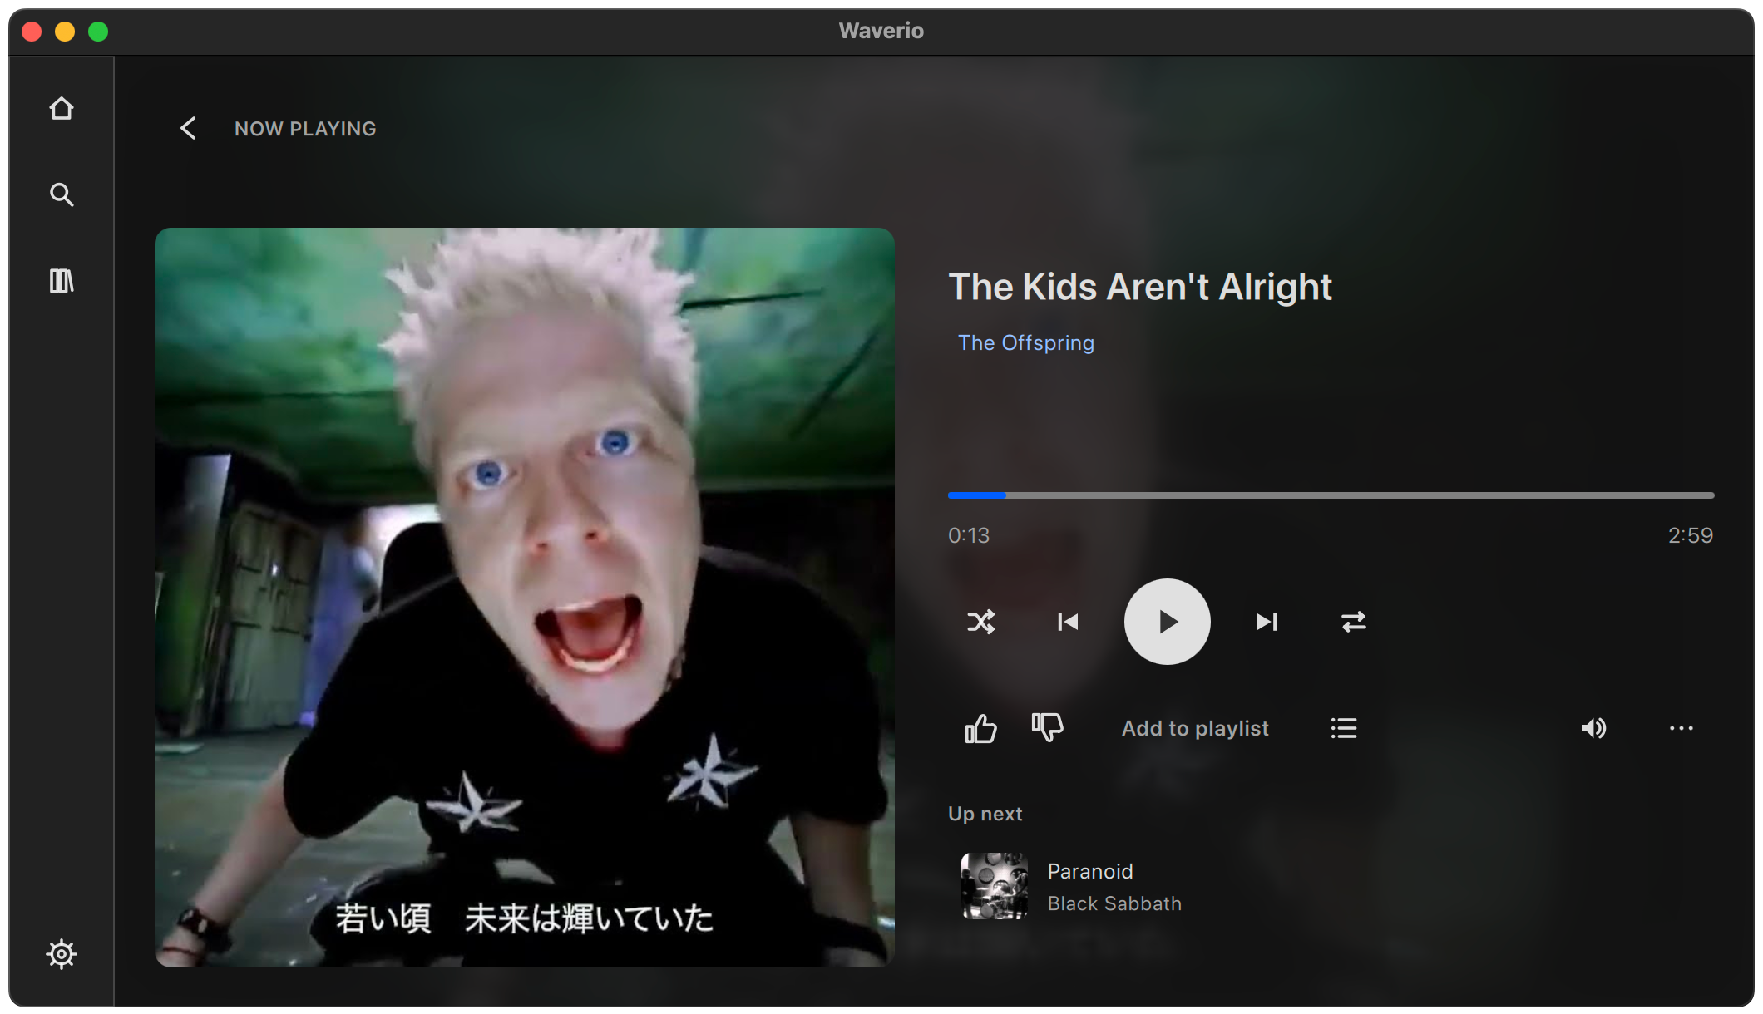Click the Paranoid album thumbnail
The image size is (1763, 1014).
coord(995,886)
